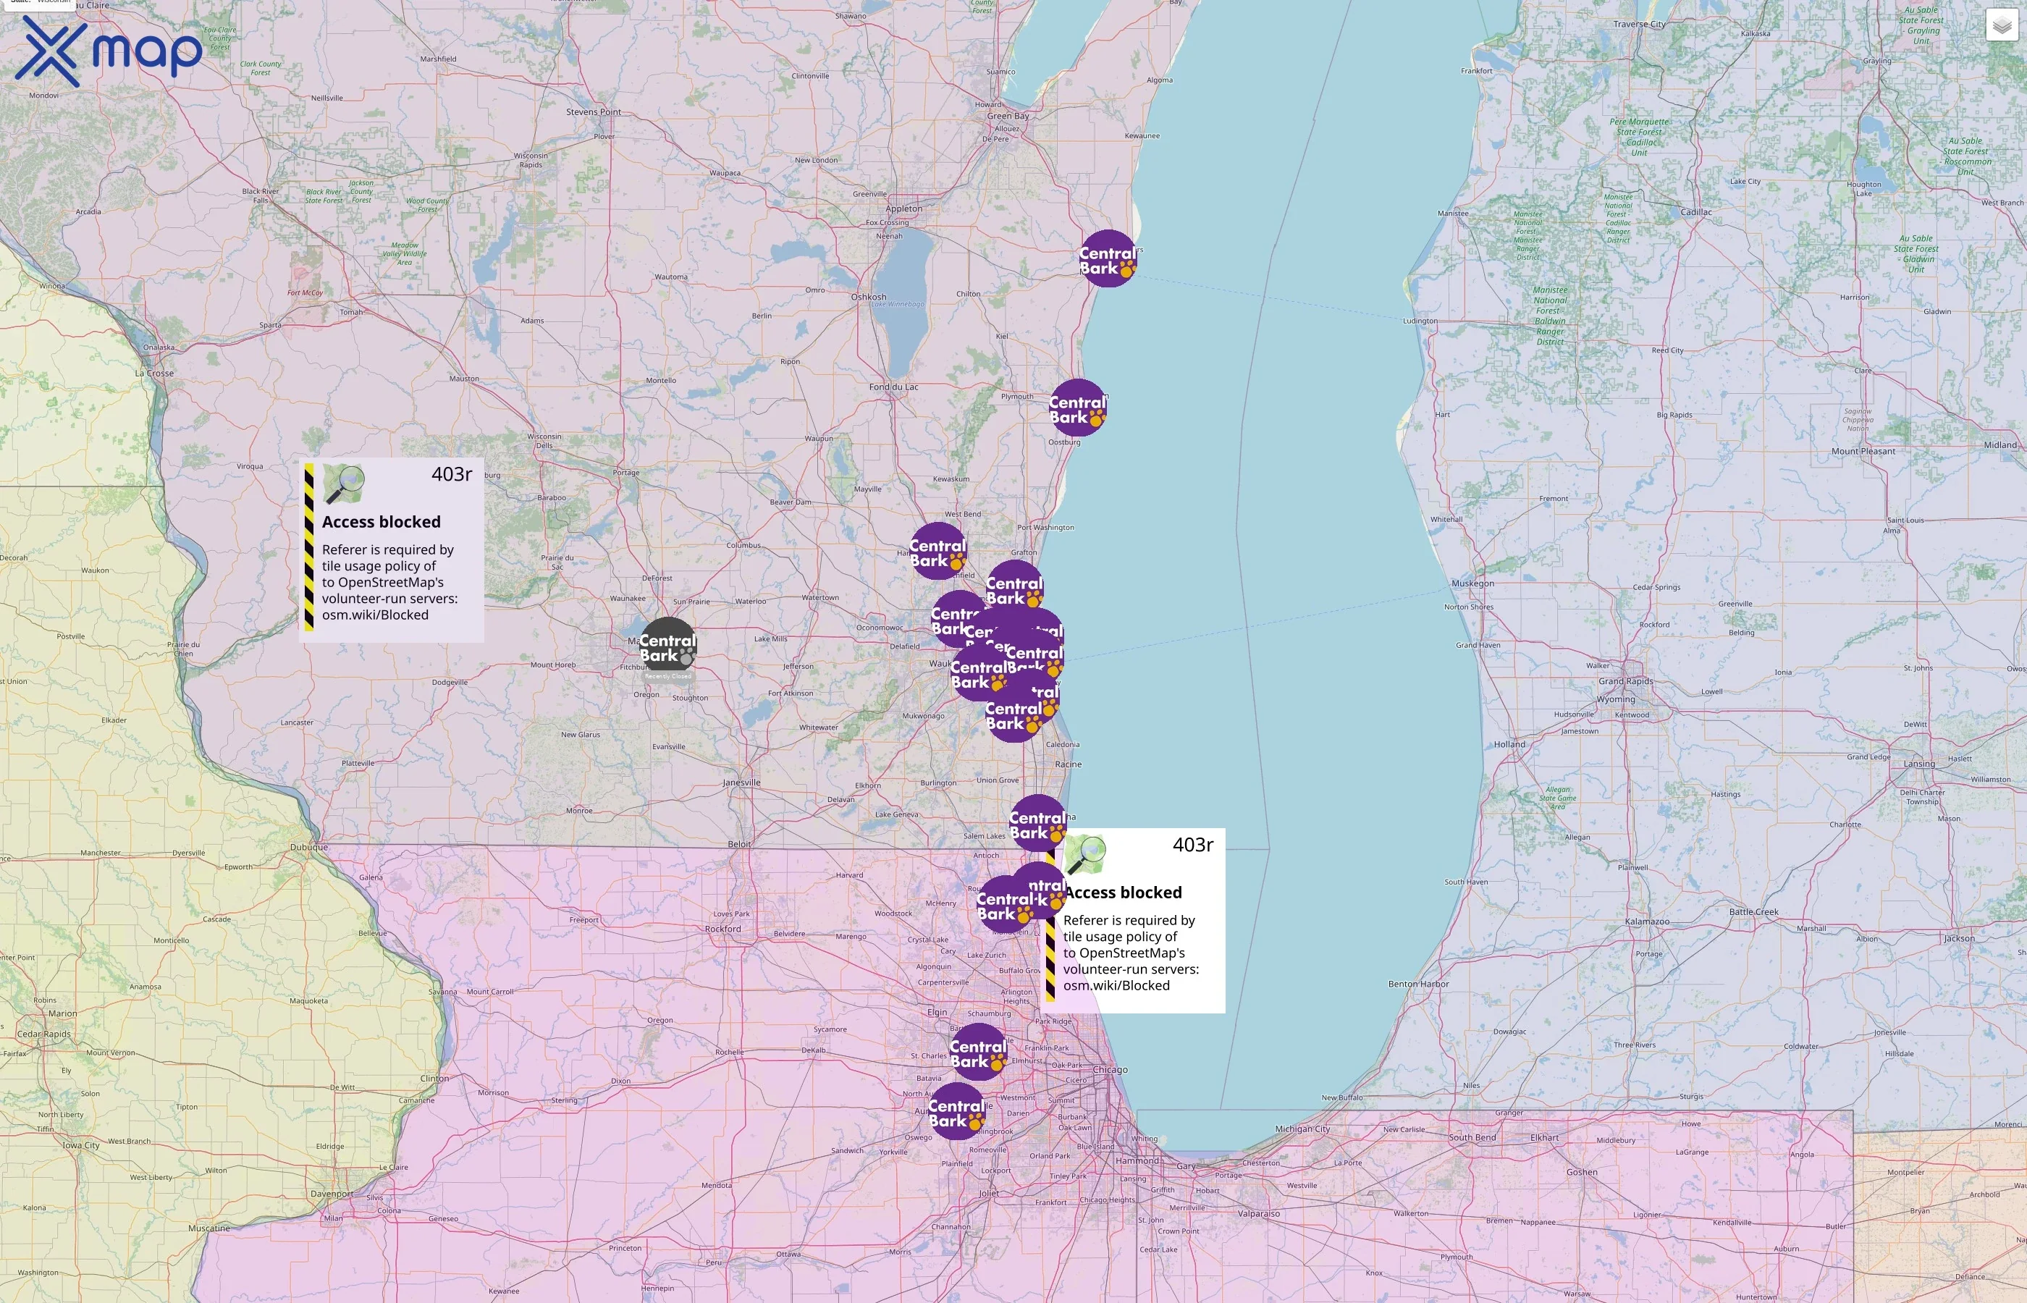The image size is (2027, 1303).
Task: Click the Chicago city label
Action: (1110, 1069)
